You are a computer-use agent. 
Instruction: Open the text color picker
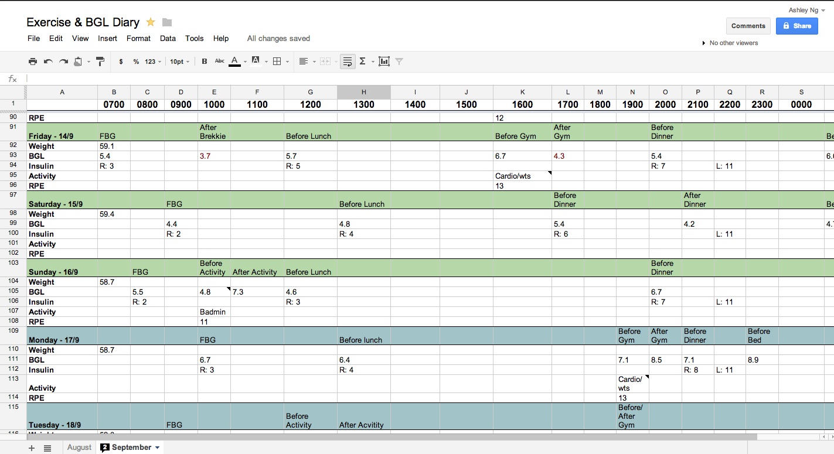tap(234, 62)
